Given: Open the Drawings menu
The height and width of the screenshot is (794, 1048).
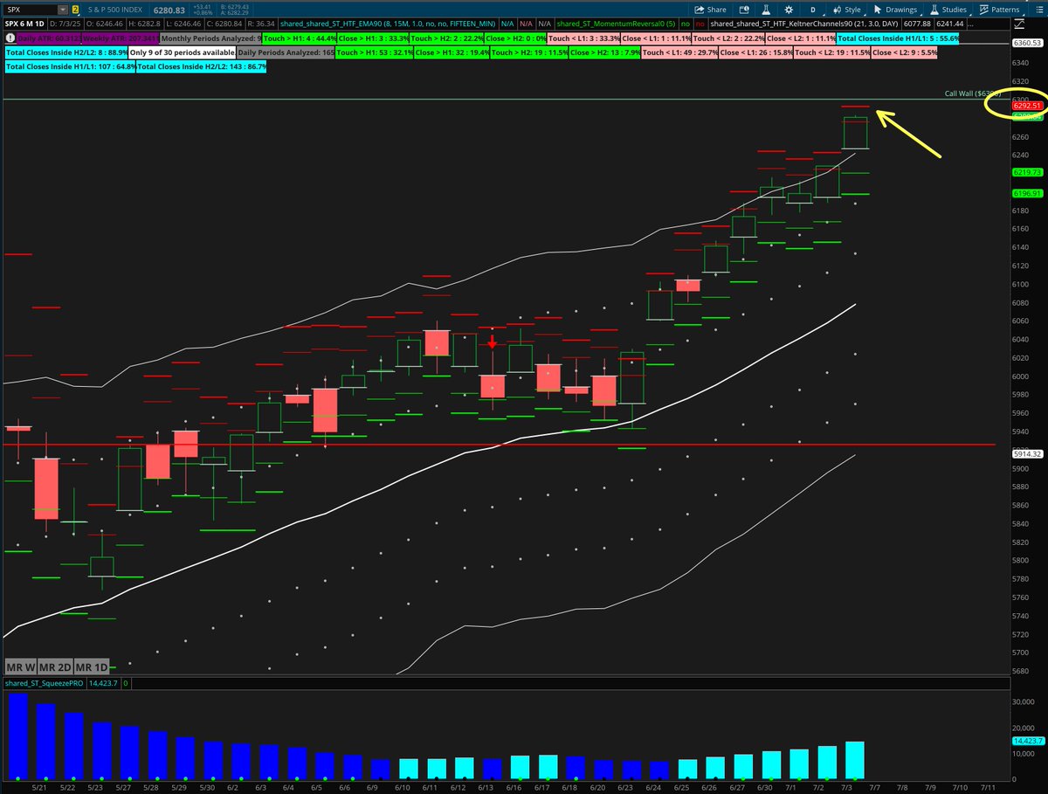Looking at the screenshot, I should pyautogui.click(x=894, y=10).
